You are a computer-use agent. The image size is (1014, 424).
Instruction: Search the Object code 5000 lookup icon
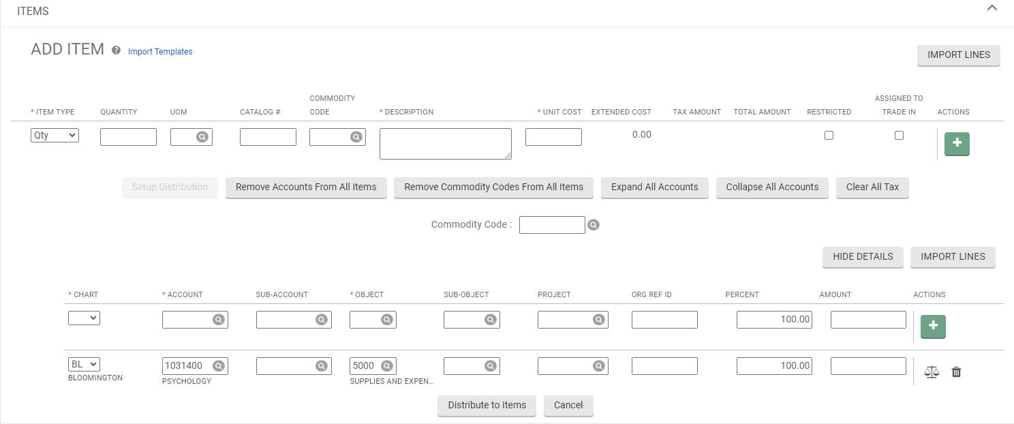pos(386,366)
